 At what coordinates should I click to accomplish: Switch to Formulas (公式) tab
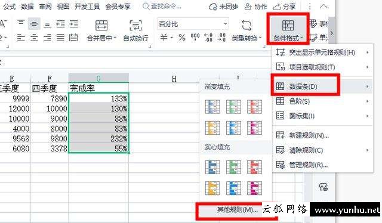[10, 7]
